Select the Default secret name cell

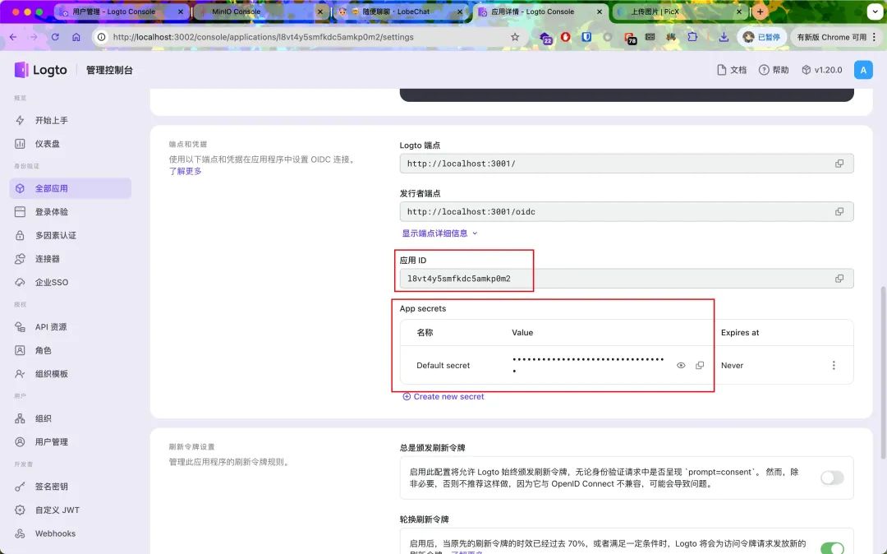tap(443, 366)
